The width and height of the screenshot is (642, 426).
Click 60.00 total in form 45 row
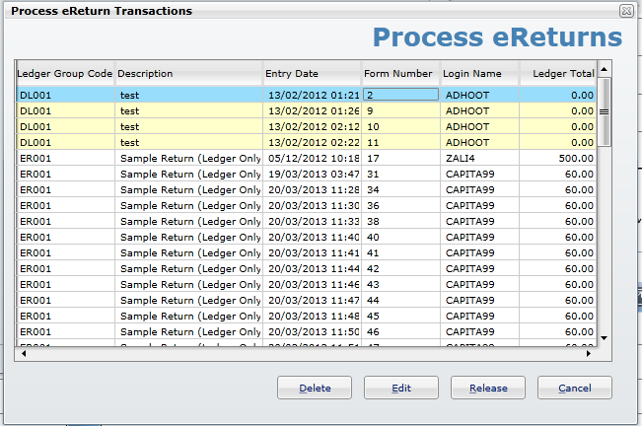click(x=557, y=316)
